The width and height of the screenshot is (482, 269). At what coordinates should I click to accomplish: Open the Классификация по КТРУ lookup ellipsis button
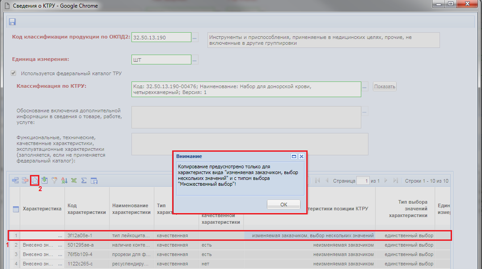pos(365,86)
